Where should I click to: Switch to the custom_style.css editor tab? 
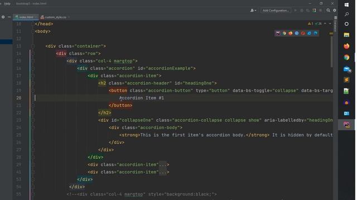55,17
